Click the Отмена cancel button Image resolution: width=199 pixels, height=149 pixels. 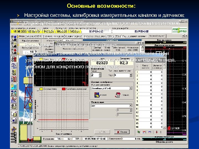(x=122, y=132)
